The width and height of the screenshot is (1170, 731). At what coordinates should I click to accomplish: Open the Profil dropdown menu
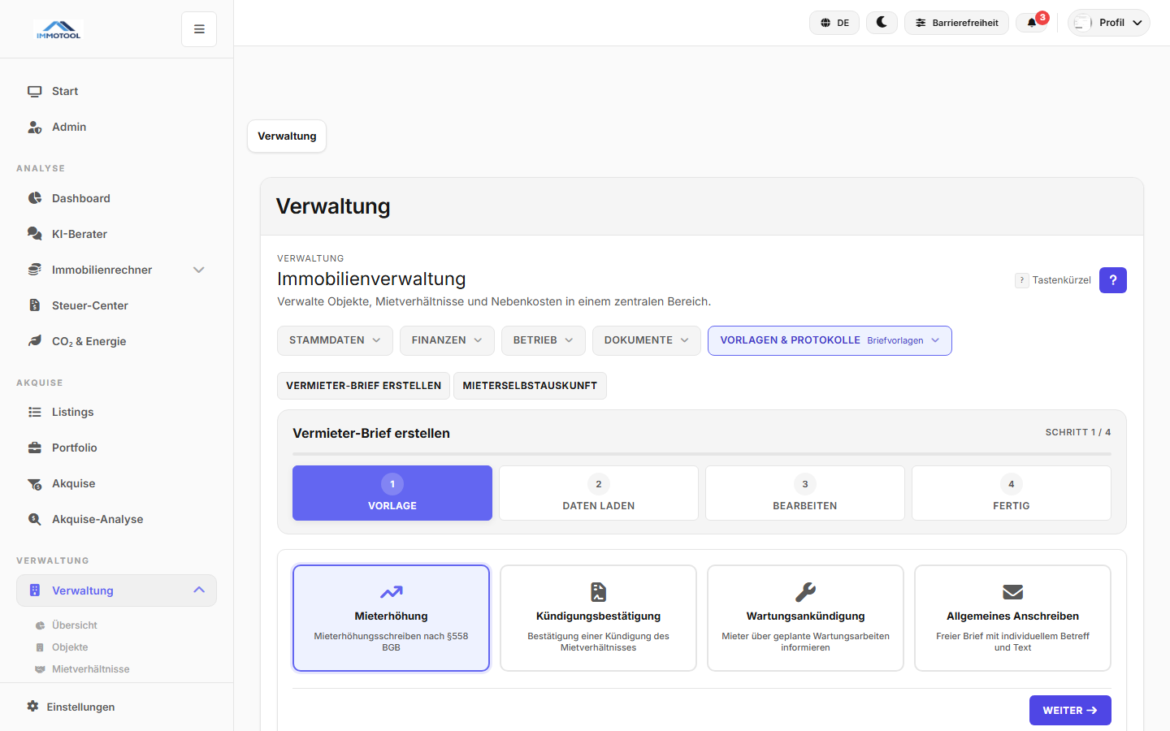1109,23
